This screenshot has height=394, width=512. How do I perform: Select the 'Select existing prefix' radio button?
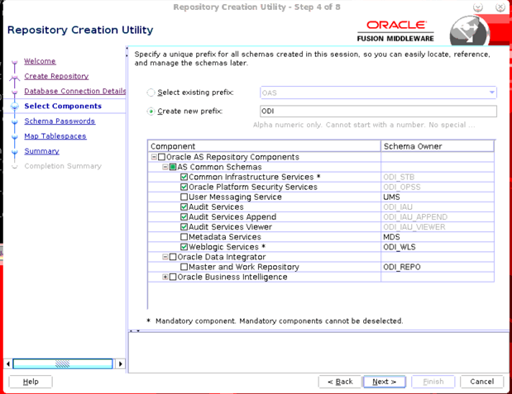151,93
